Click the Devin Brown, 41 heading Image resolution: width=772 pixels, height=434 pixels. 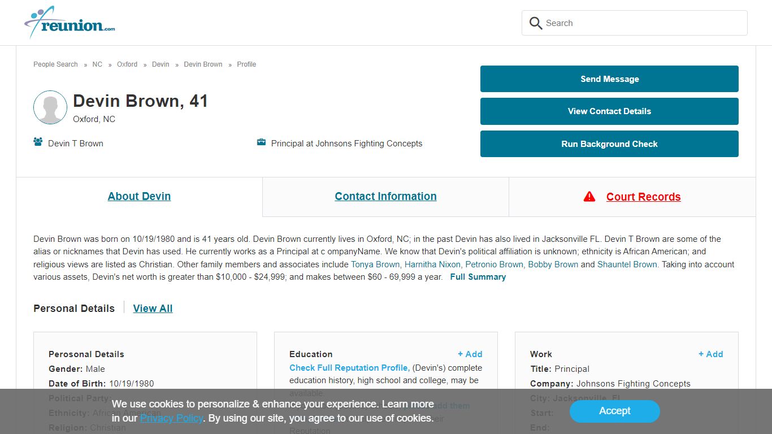point(141,101)
